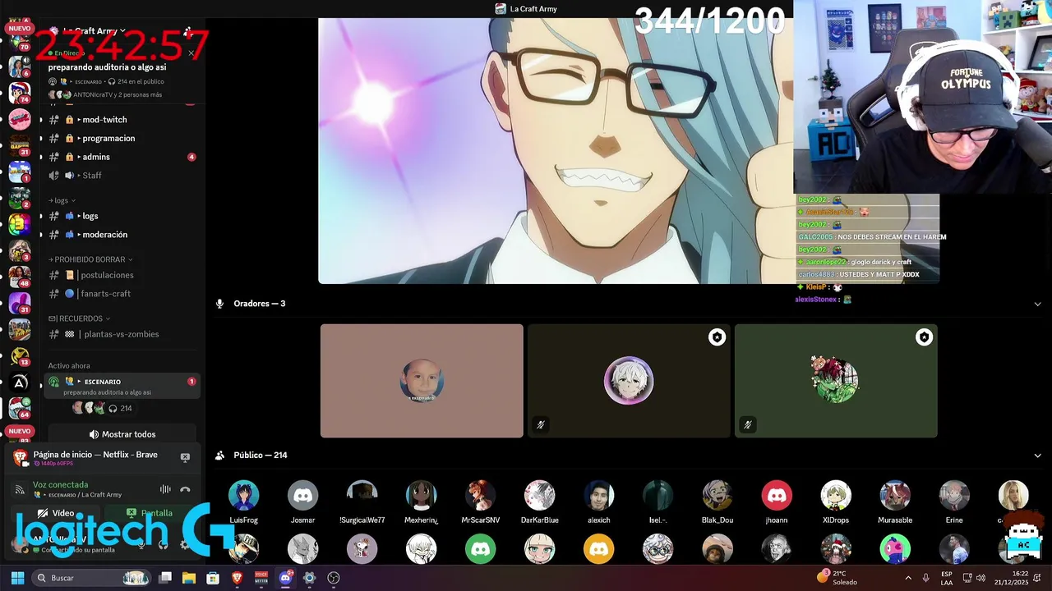Stop streaming Netflix Brave screen share icon
Image resolution: width=1052 pixels, height=591 pixels.
coord(185,457)
